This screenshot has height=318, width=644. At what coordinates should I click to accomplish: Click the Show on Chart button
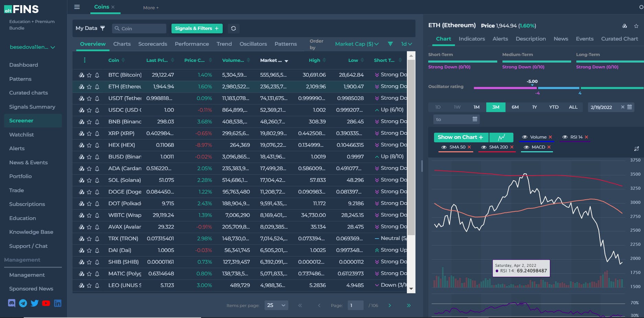(460, 137)
